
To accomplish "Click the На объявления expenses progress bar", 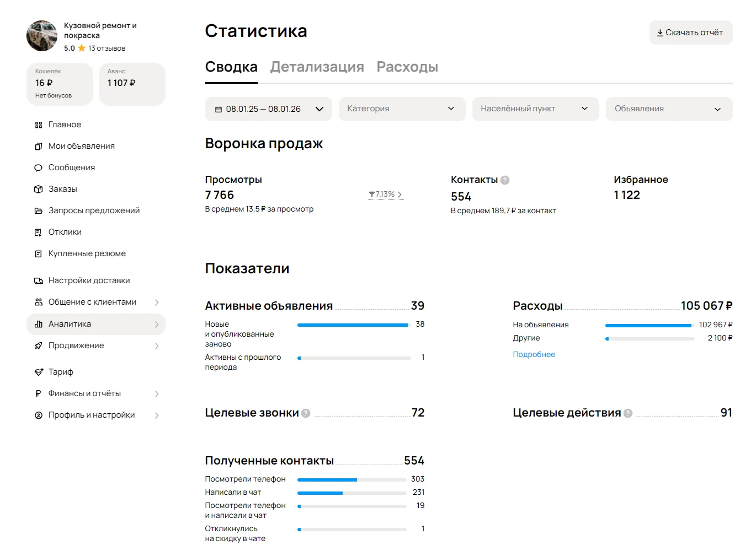I will coord(649,326).
